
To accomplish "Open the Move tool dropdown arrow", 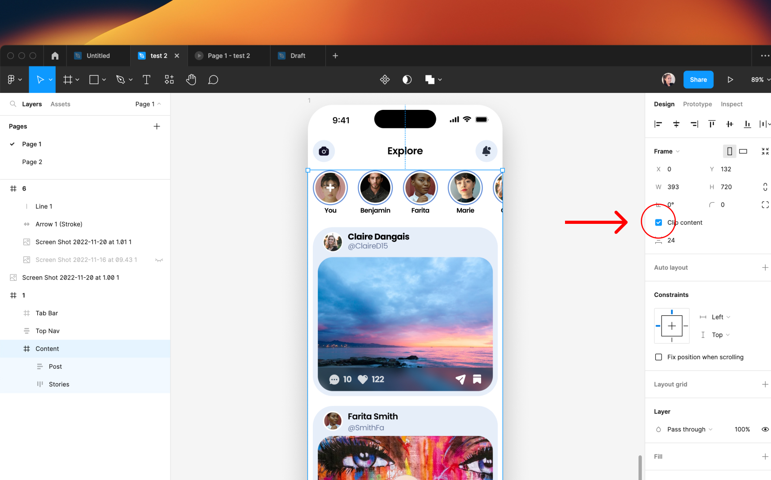I will tap(50, 80).
